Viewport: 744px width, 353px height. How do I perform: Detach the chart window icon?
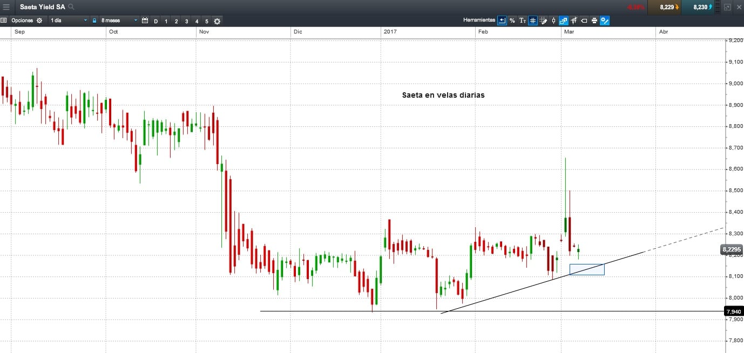pyautogui.click(x=727, y=7)
